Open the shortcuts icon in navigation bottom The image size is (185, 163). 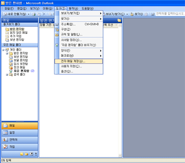click(x=31, y=154)
